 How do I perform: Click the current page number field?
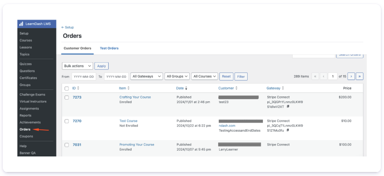(333, 76)
